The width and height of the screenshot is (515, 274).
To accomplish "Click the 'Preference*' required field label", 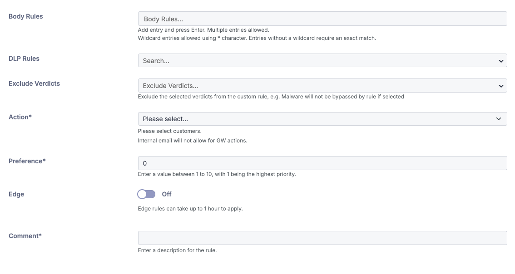I will coord(27,161).
